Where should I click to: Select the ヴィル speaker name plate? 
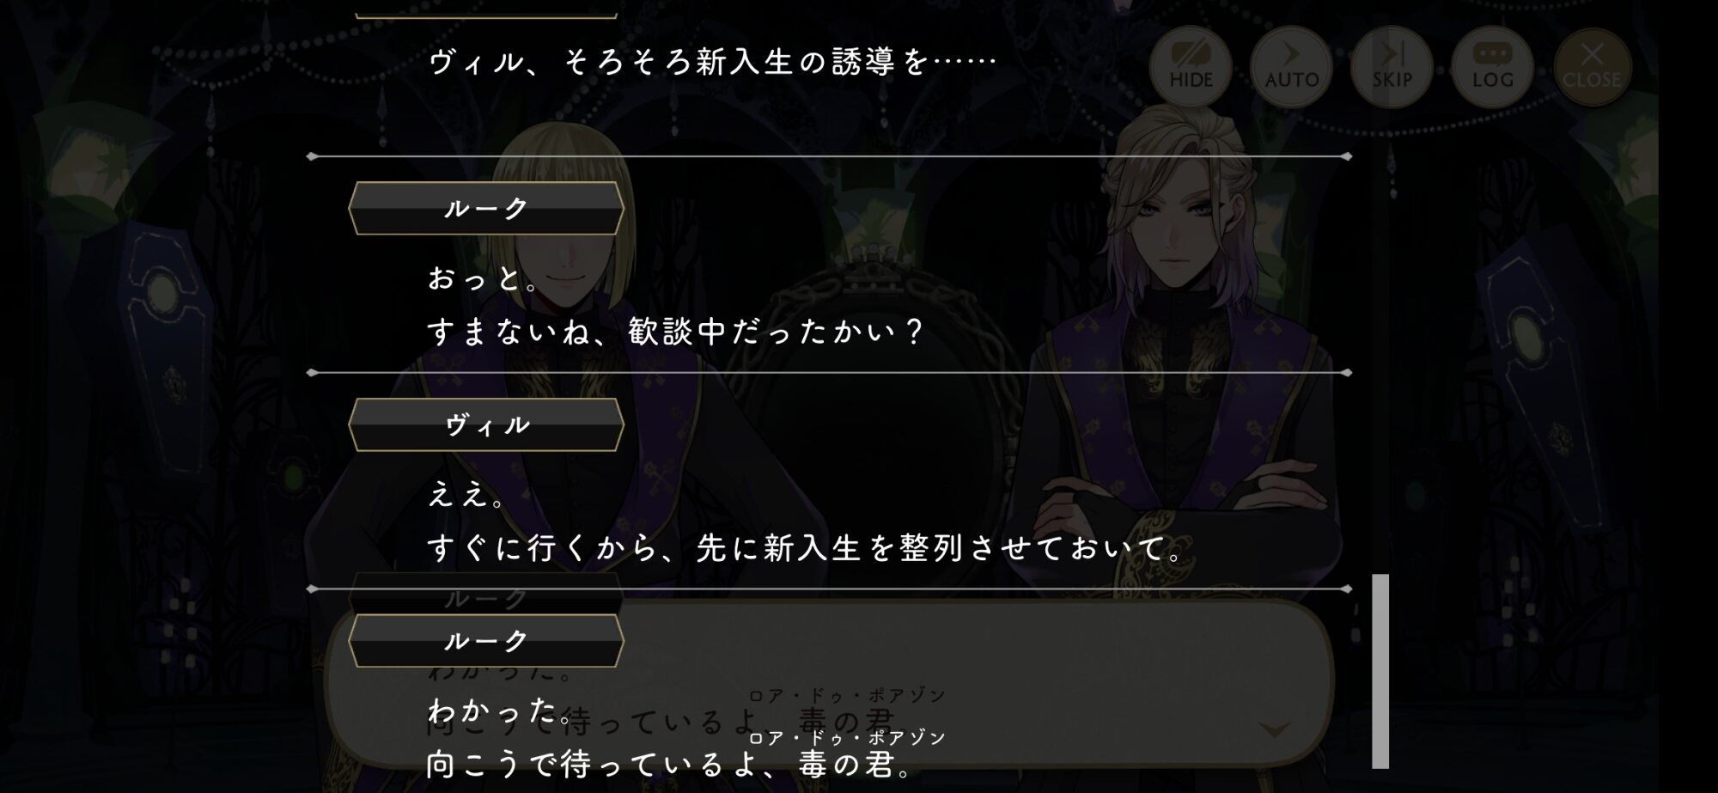click(486, 424)
